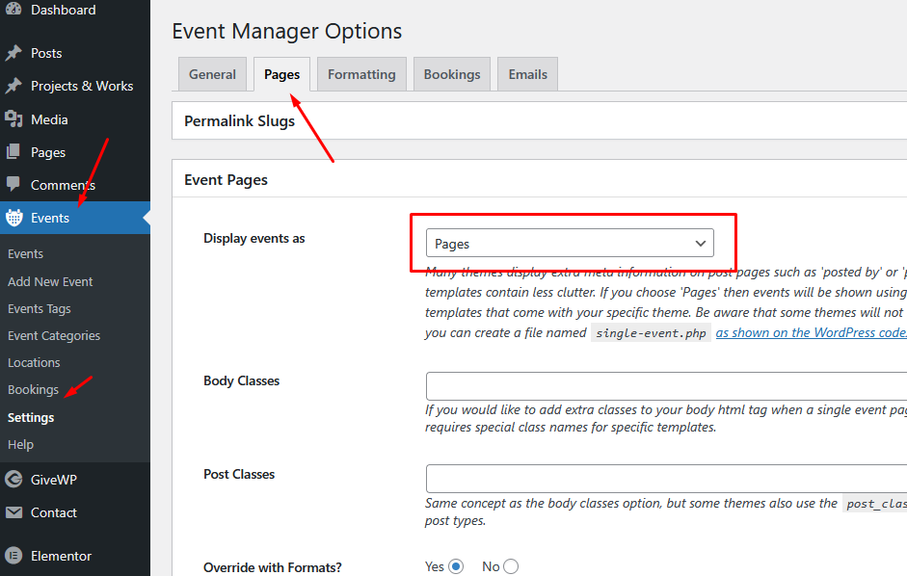The height and width of the screenshot is (576, 907).
Task: Switch to the Bookings tab
Action: pos(451,74)
